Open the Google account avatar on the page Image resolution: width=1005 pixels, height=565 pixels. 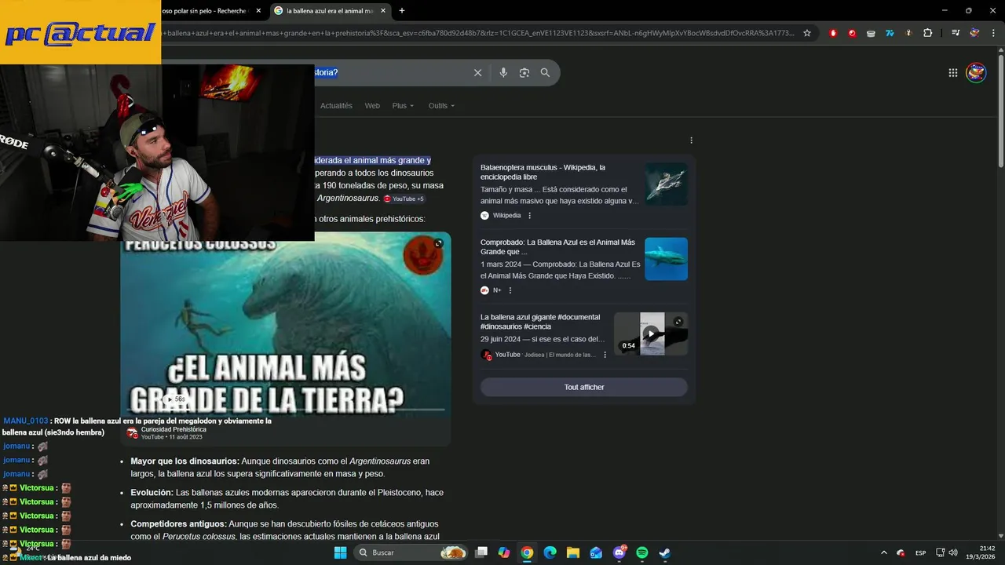pos(976,72)
